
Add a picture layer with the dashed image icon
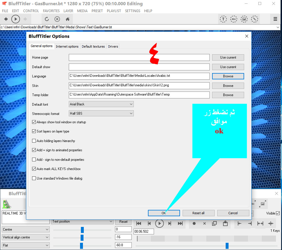point(244,19)
